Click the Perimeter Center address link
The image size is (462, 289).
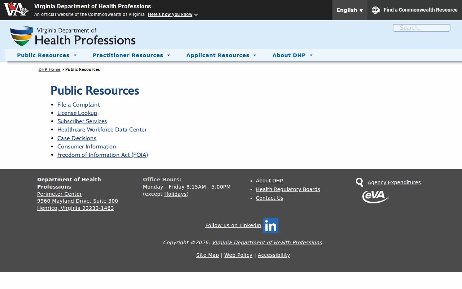click(60, 194)
